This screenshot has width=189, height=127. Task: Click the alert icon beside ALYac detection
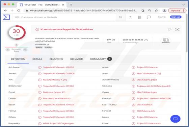point(133,67)
